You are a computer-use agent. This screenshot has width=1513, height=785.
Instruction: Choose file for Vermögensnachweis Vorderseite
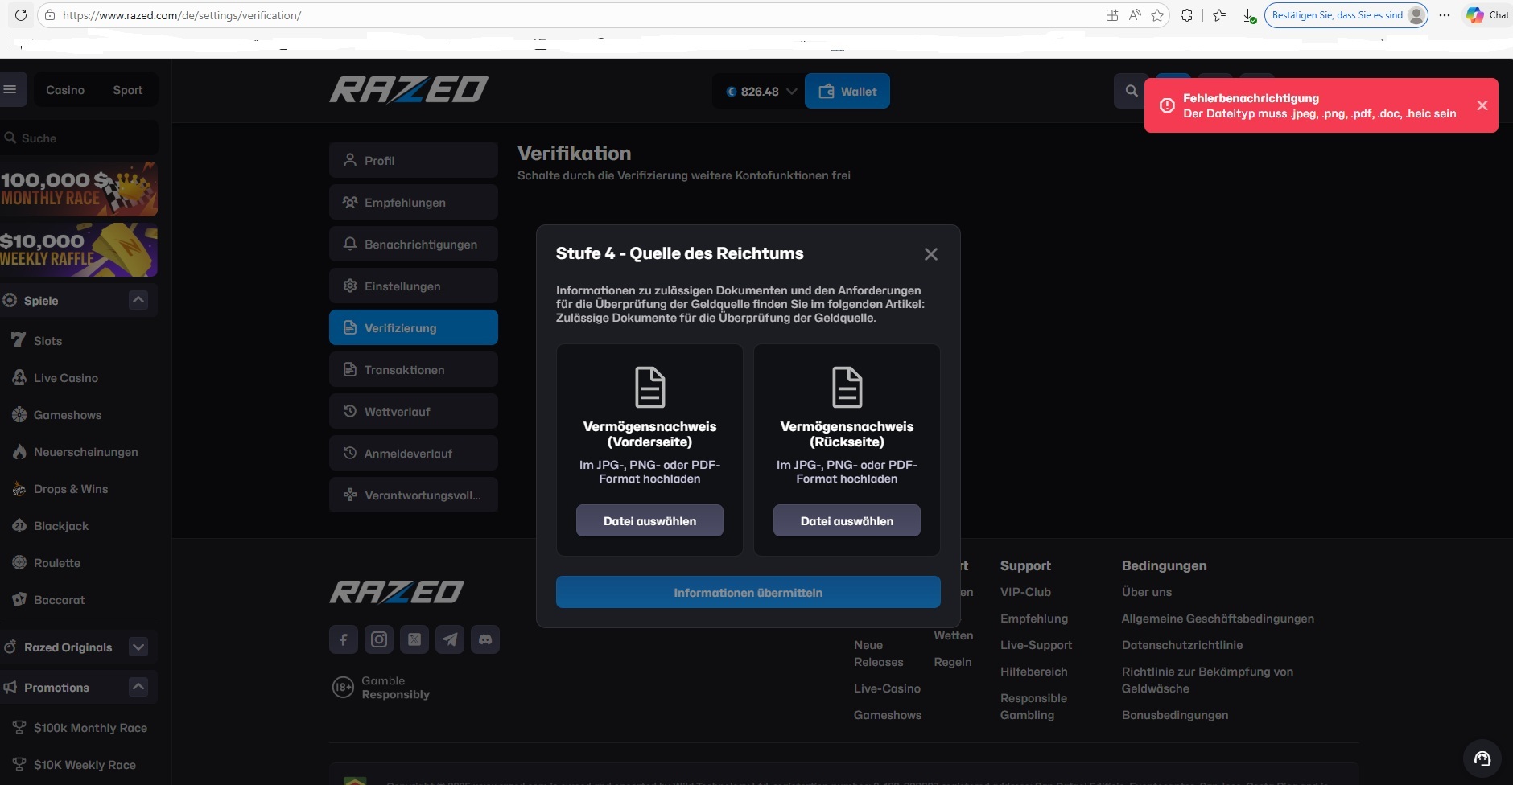649,521
